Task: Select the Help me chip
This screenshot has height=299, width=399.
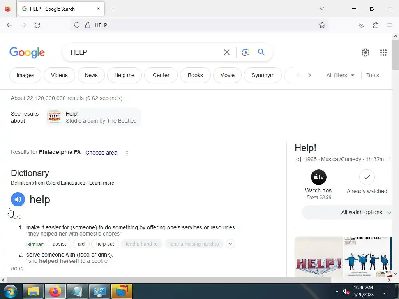Action: 124,75
